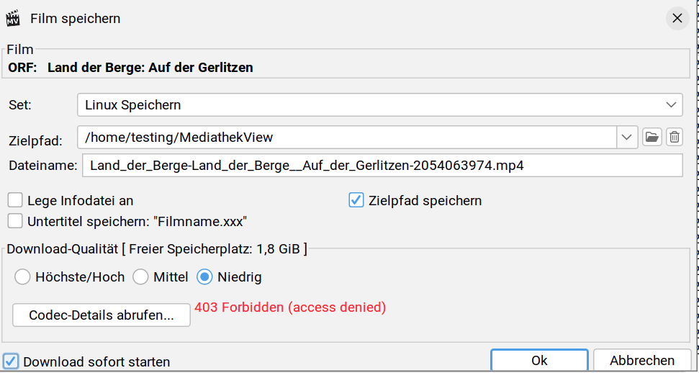Open the folder browser for Zielpfad
Screen dimensions: 699x373
[x=652, y=137]
